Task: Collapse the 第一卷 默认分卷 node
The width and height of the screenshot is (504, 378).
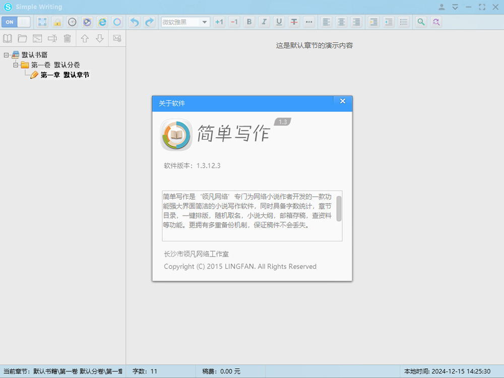Action: coord(16,65)
